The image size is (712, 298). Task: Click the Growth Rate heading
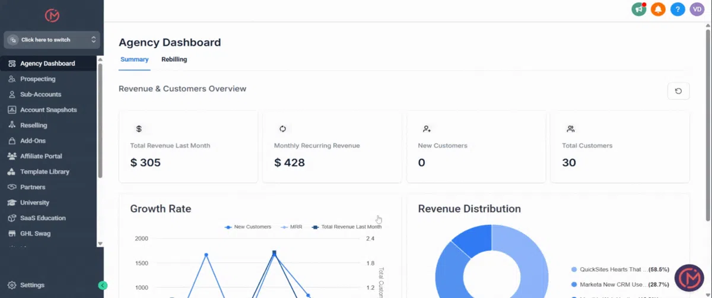click(161, 209)
